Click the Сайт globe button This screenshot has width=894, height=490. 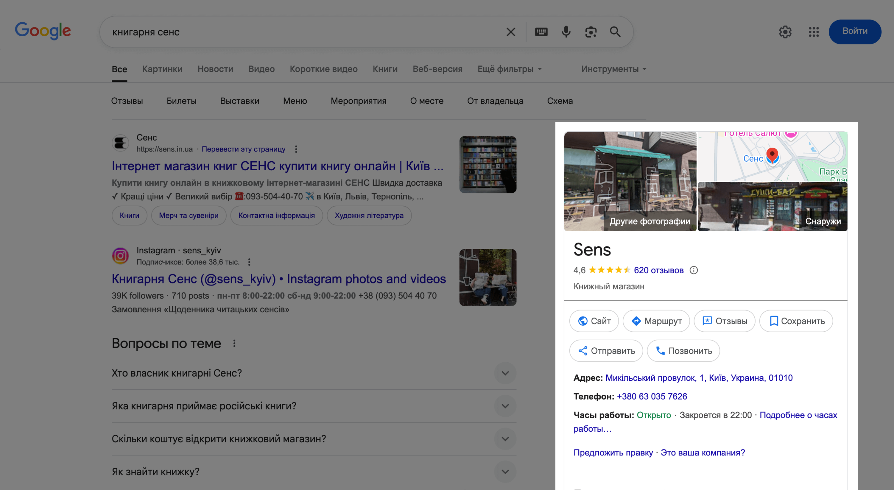[x=594, y=321]
